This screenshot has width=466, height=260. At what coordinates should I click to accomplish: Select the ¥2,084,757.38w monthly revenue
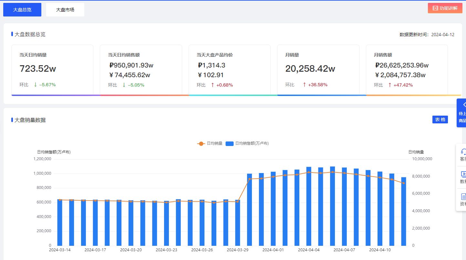pyautogui.click(x=400, y=75)
